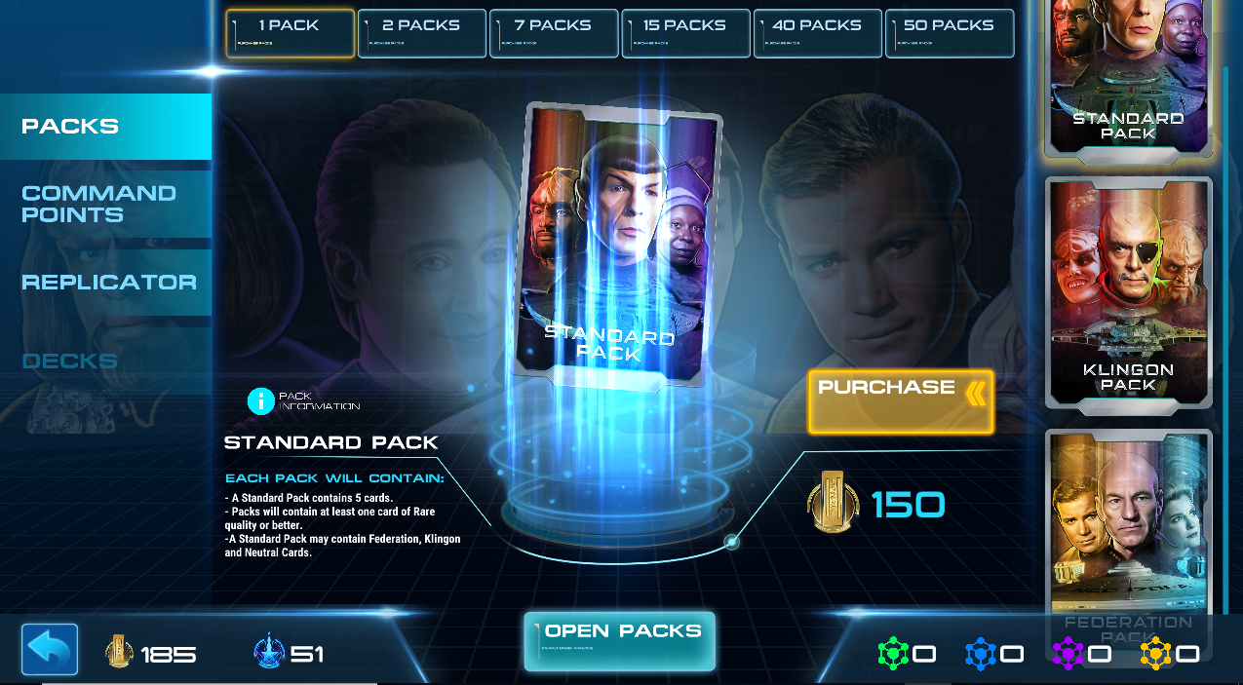Viewport: 1243px width, 685px height.
Task: Click the pack list vertical scrollbar
Action: pyautogui.click(x=1225, y=341)
